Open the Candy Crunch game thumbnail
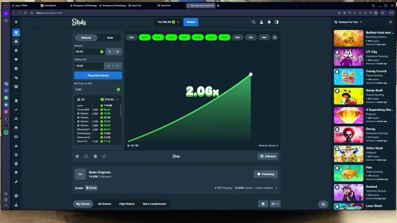Viewport: 397px width, 223px height. [x=349, y=77]
